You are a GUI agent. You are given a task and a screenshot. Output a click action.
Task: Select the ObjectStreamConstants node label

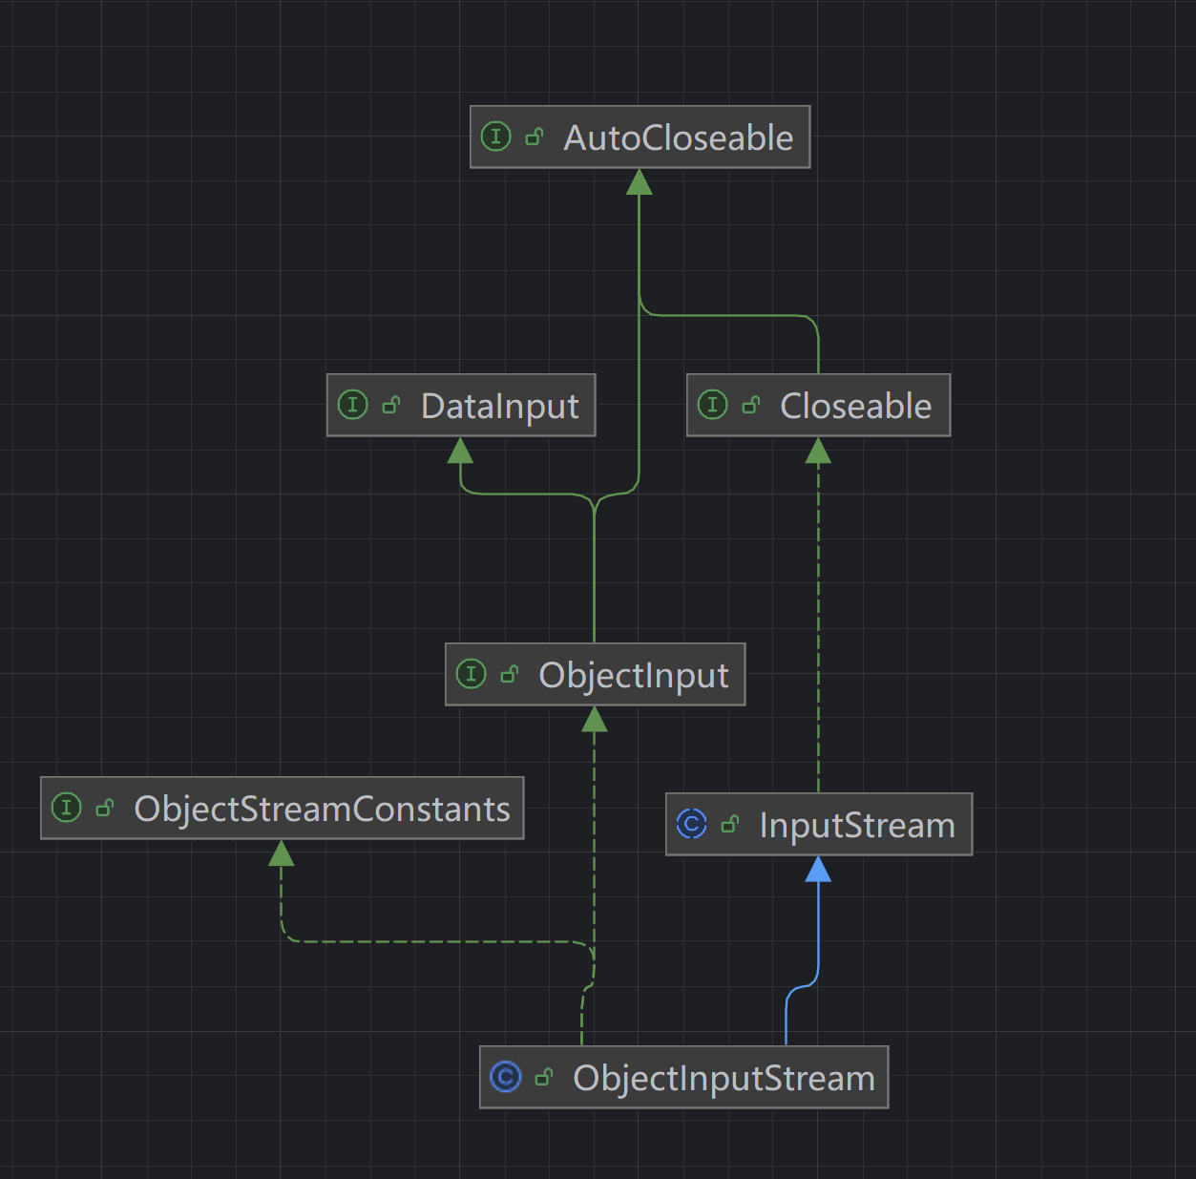[x=322, y=809]
